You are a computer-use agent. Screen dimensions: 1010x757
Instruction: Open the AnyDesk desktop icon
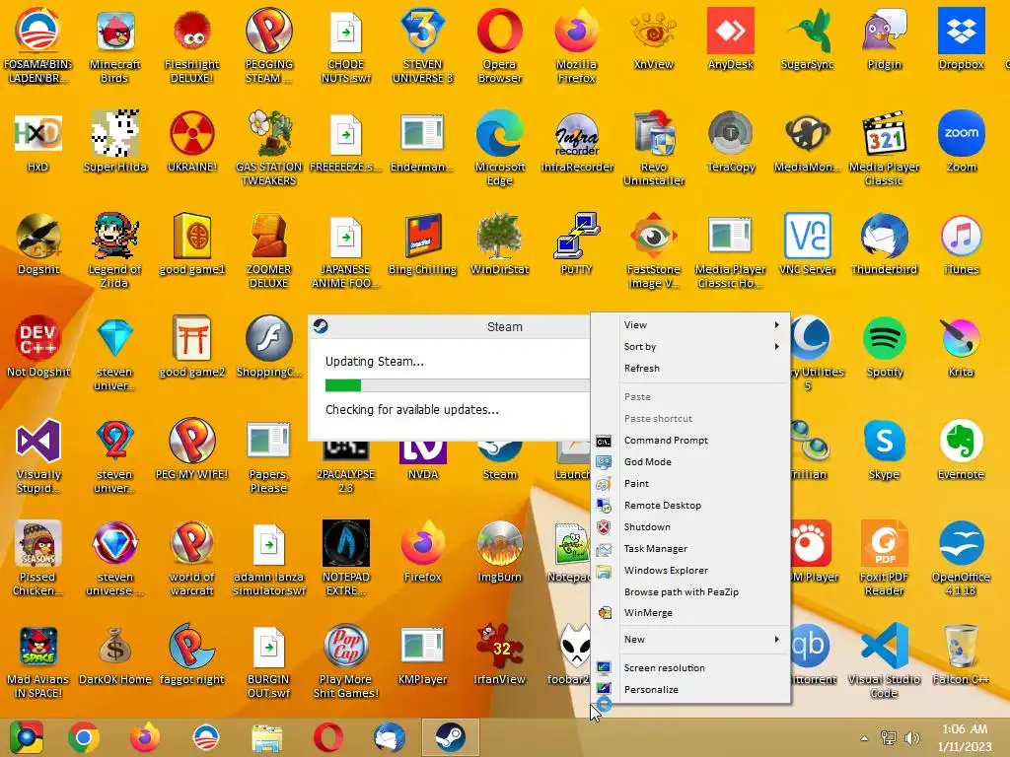click(731, 38)
